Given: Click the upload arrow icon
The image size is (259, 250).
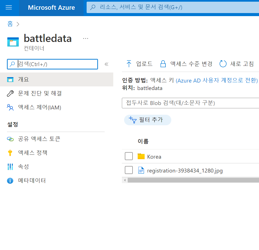Looking at the screenshot, I should (129, 64).
